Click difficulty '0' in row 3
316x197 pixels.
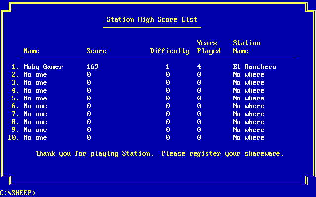click(168, 82)
